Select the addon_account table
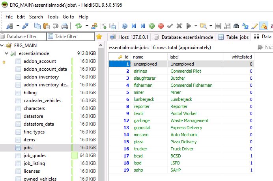Viewport: 273px width, 181px height. pos(40,61)
